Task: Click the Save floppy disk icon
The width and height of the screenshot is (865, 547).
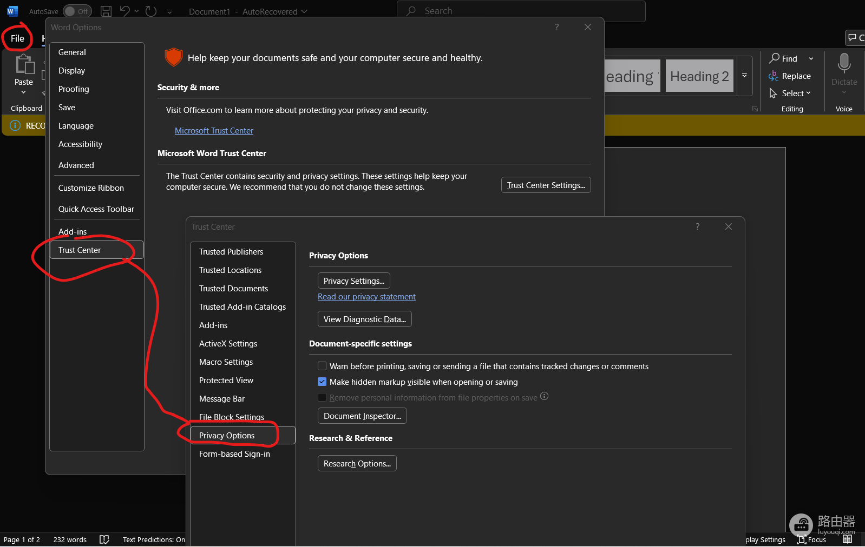Action: [x=106, y=11]
